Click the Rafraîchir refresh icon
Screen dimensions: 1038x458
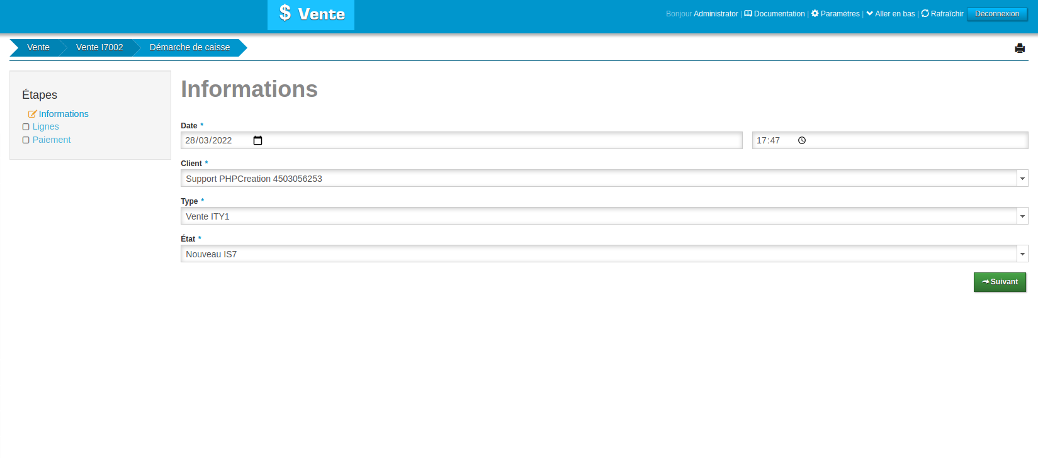pyautogui.click(x=925, y=13)
